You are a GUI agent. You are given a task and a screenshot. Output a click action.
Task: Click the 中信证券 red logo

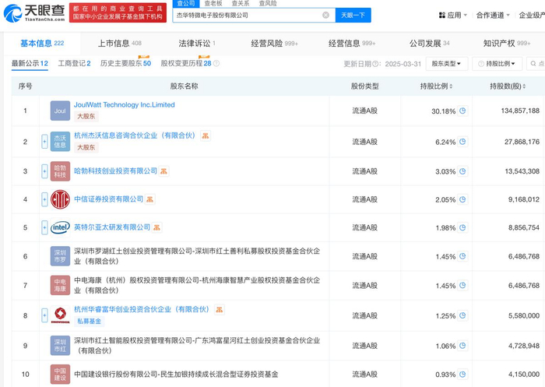tap(60, 199)
